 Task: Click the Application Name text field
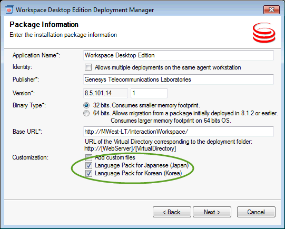pyautogui.click(x=179, y=55)
